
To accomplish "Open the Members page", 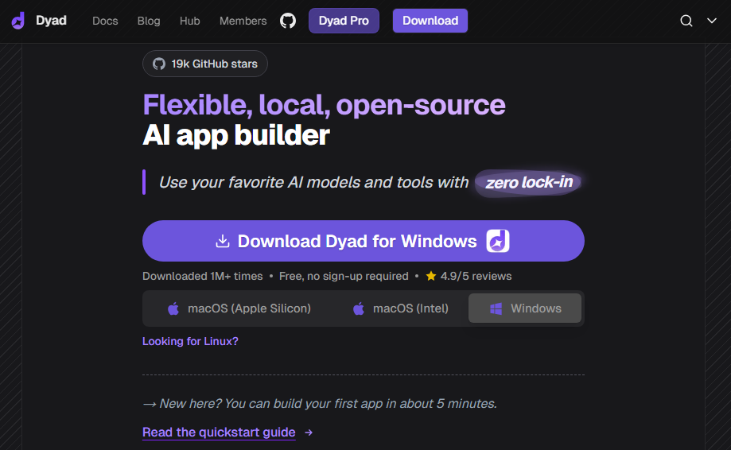I will pos(243,21).
